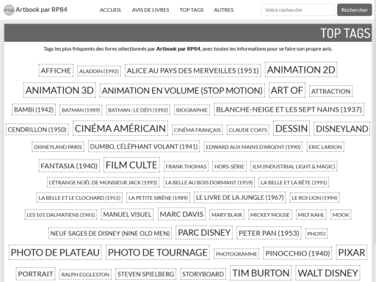Open the Artbook par RP84 site title link
The height and width of the screenshot is (282, 376).
[x=41, y=10]
